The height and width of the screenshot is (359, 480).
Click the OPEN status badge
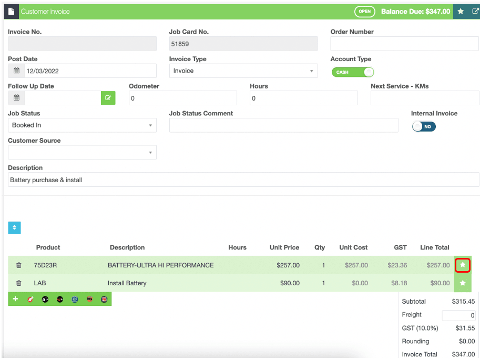(364, 12)
